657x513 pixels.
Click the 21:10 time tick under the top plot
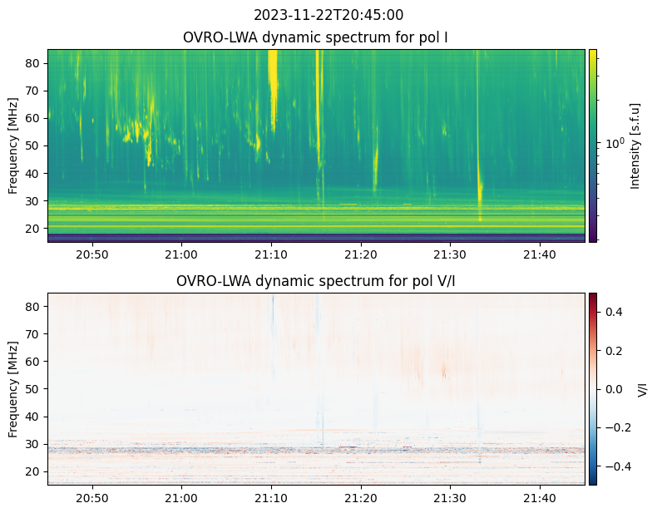271,254
